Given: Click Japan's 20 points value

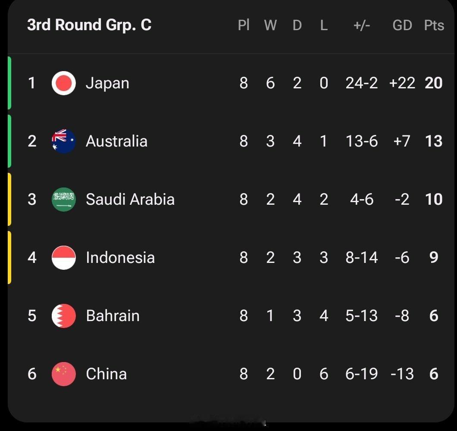Looking at the screenshot, I should [434, 83].
